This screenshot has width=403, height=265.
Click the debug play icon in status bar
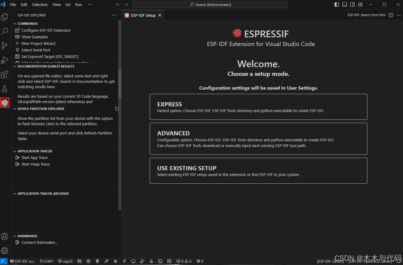[x=142, y=261]
